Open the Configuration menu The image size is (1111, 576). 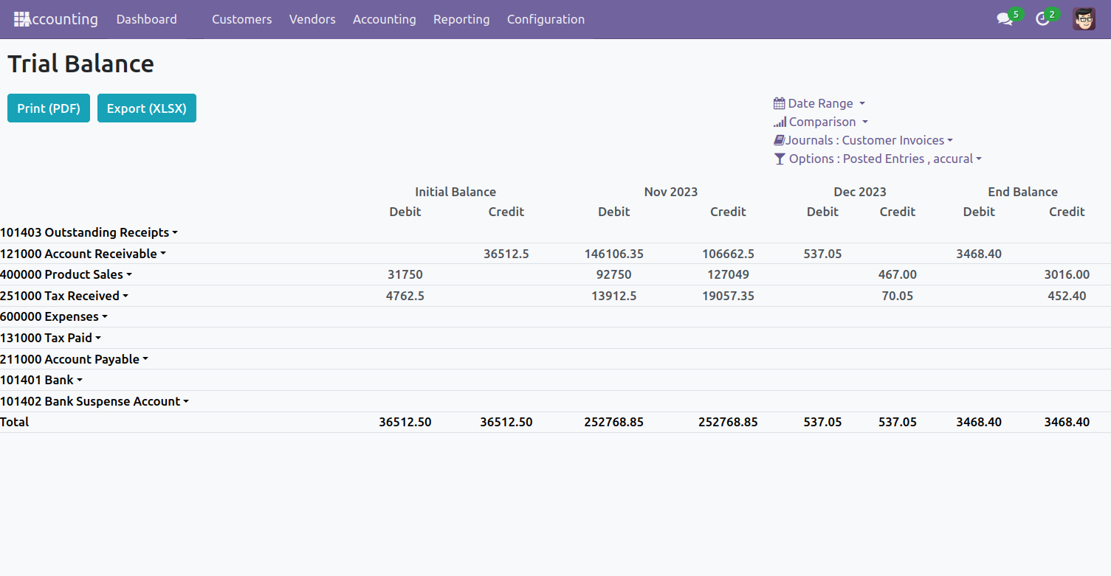click(546, 19)
